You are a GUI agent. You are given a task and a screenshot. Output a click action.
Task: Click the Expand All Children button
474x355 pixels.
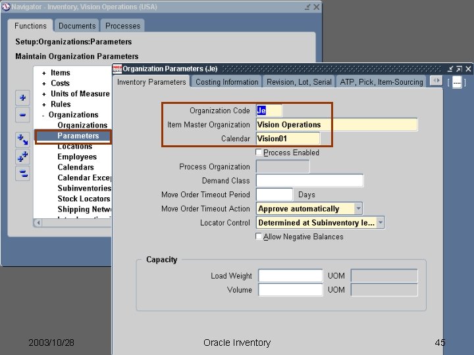click(22, 140)
